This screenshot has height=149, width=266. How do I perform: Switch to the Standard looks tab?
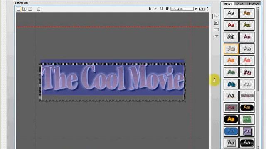(x=227, y=4)
